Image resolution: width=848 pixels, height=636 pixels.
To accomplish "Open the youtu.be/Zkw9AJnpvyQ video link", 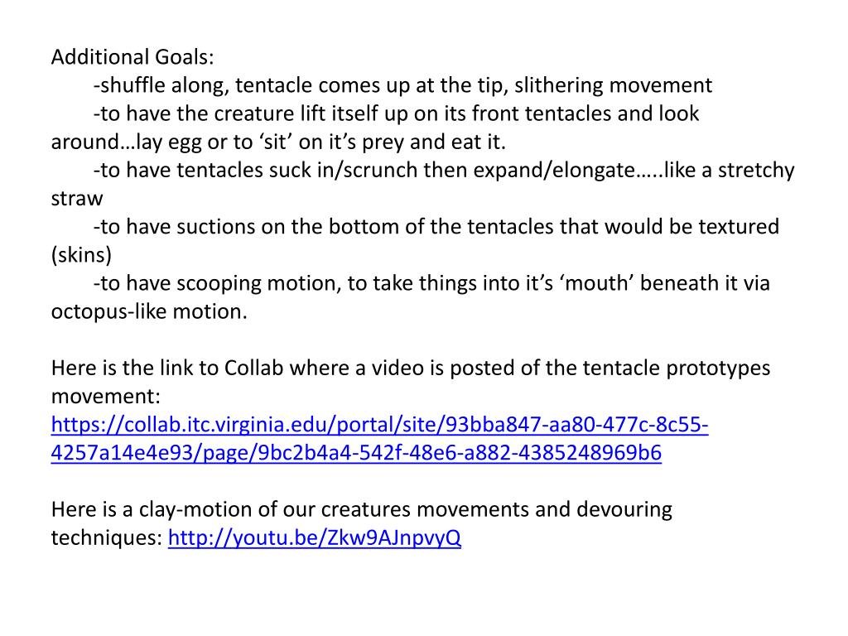I will point(314,537).
